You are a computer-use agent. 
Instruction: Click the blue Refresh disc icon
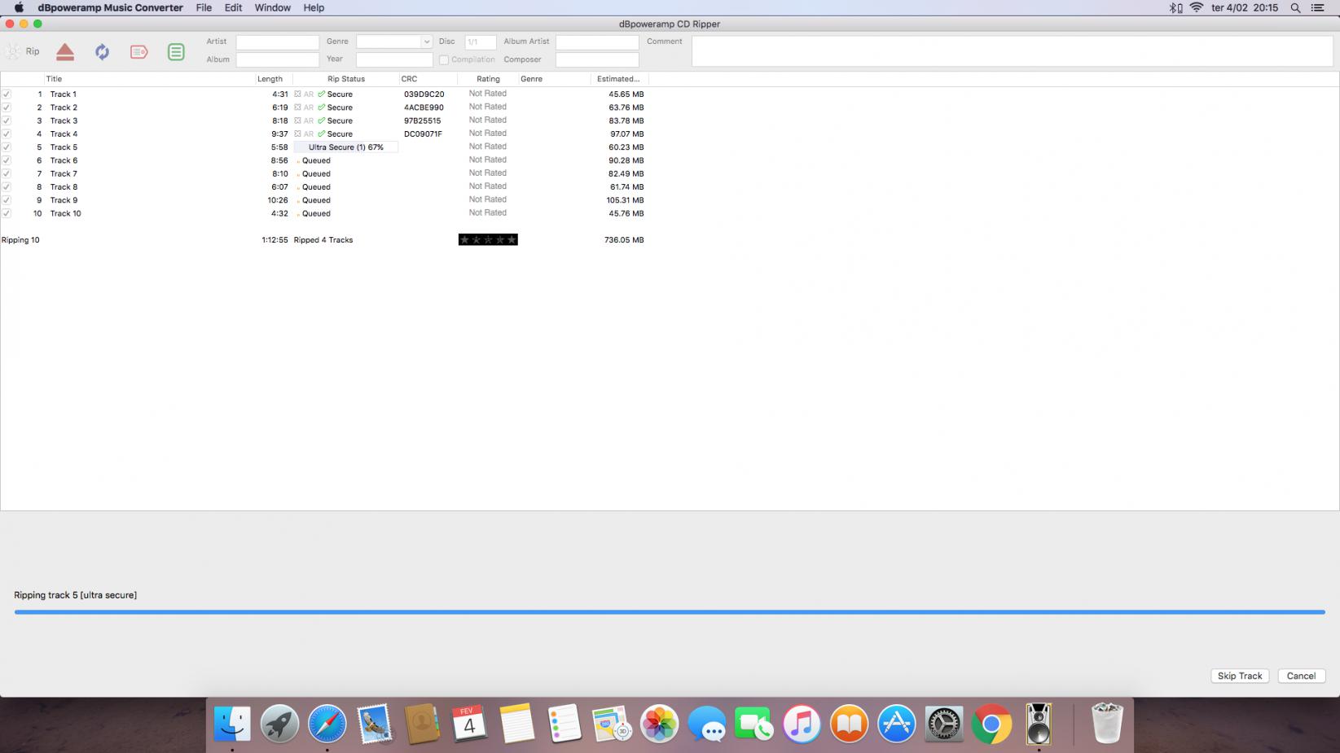102,52
